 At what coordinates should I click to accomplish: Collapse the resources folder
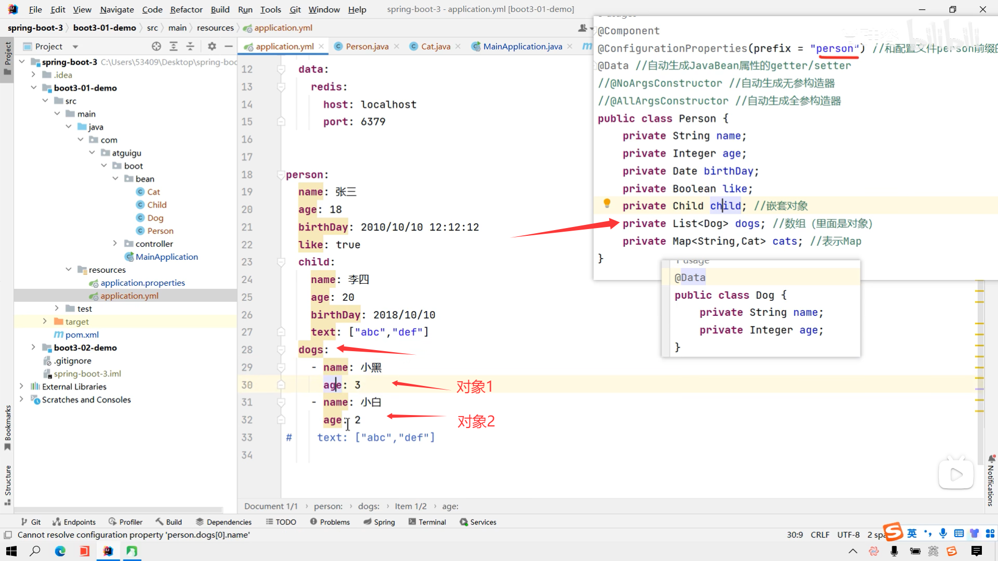[69, 270]
